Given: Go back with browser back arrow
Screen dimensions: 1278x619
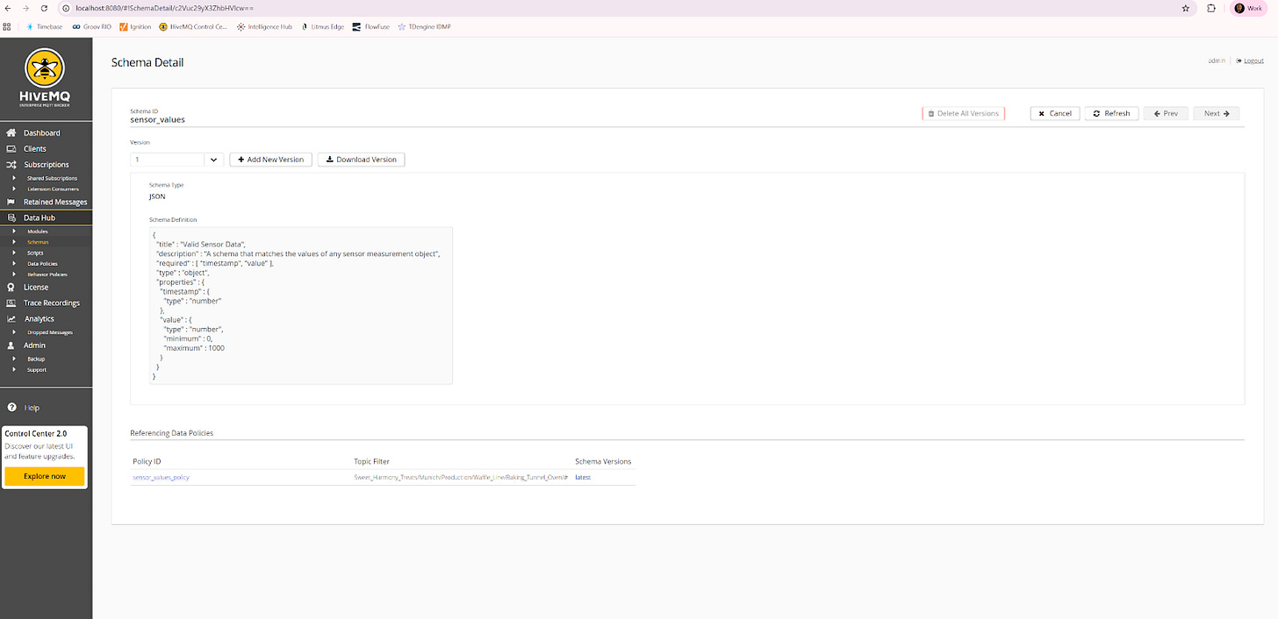Looking at the screenshot, I should click(8, 8).
